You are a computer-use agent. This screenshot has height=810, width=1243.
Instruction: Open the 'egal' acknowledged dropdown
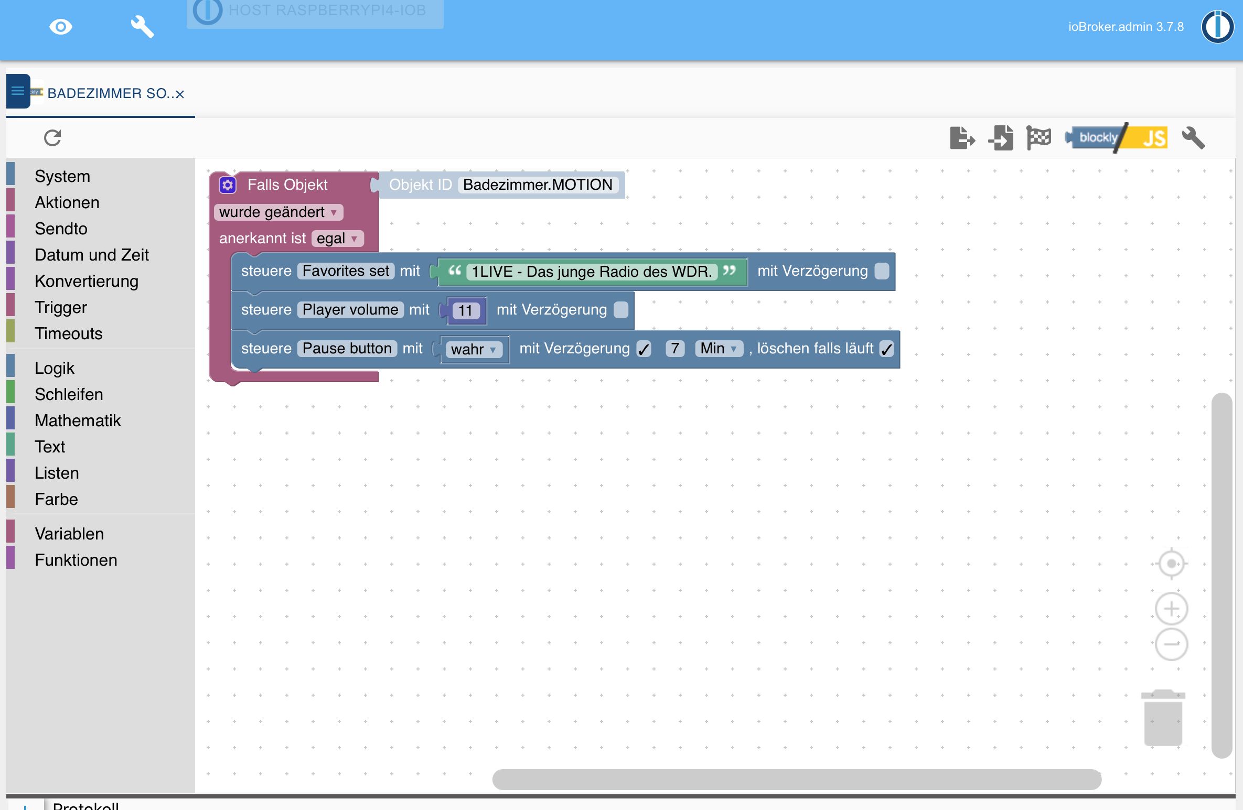[337, 239]
